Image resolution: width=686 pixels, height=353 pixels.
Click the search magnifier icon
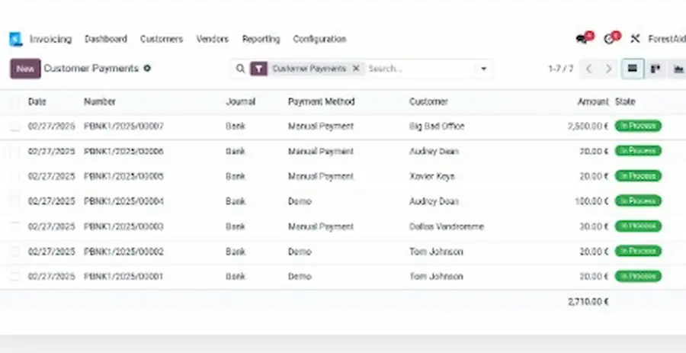[x=240, y=69]
